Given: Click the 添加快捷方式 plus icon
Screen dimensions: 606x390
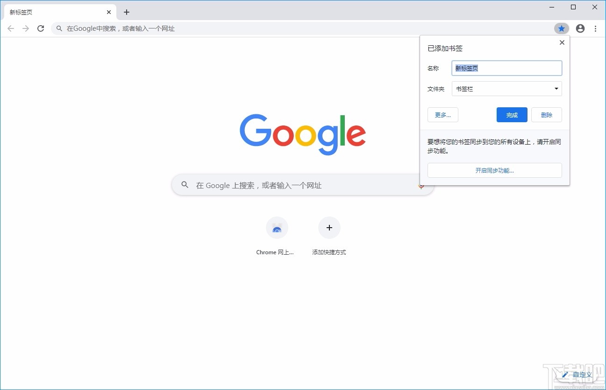Looking at the screenshot, I should 329,228.
